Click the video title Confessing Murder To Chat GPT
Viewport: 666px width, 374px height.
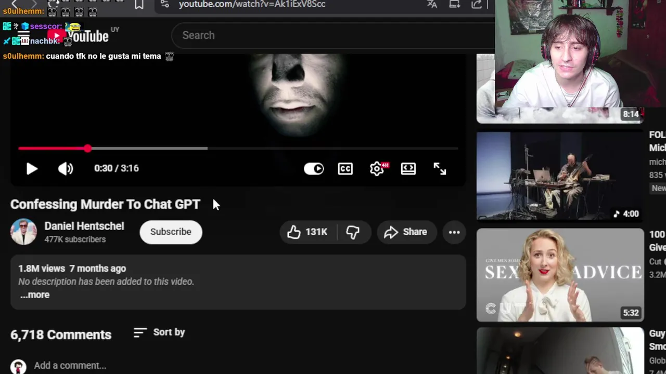click(x=105, y=204)
